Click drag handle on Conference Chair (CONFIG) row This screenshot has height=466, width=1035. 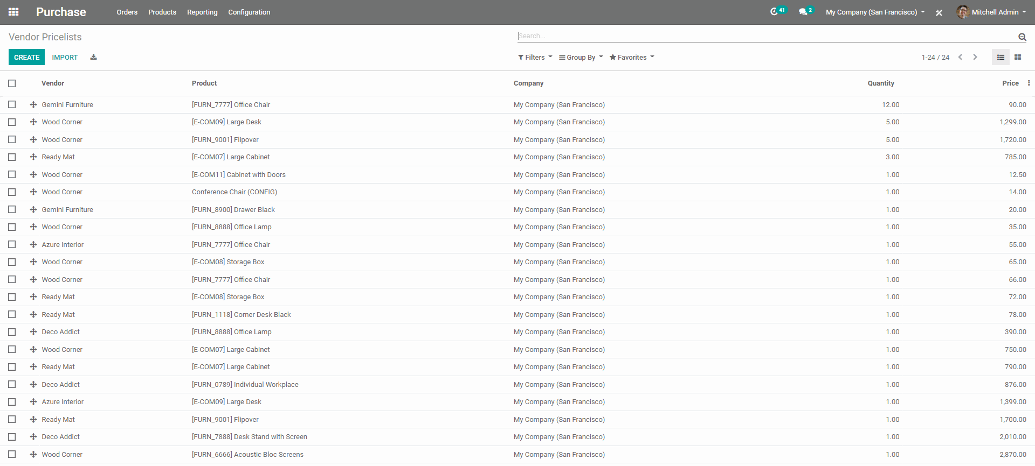33,192
